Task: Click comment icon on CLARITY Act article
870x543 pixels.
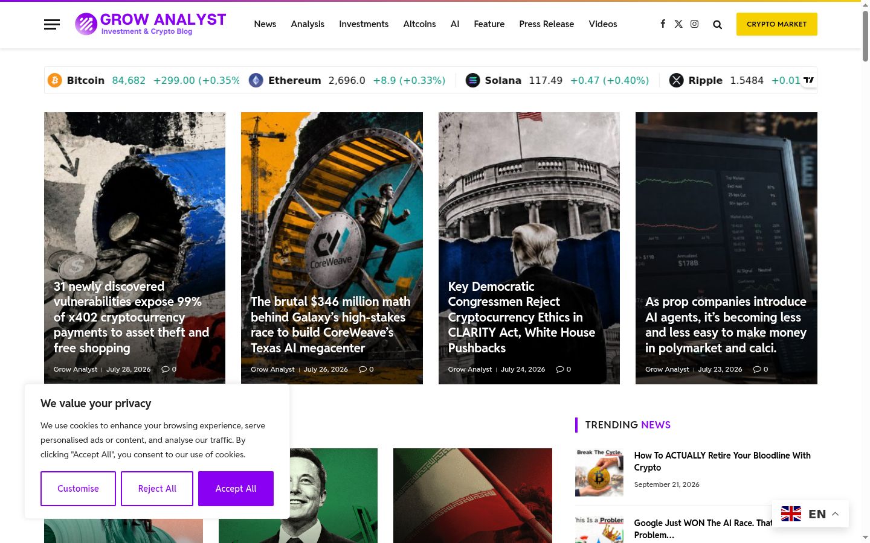Action: coord(560,369)
